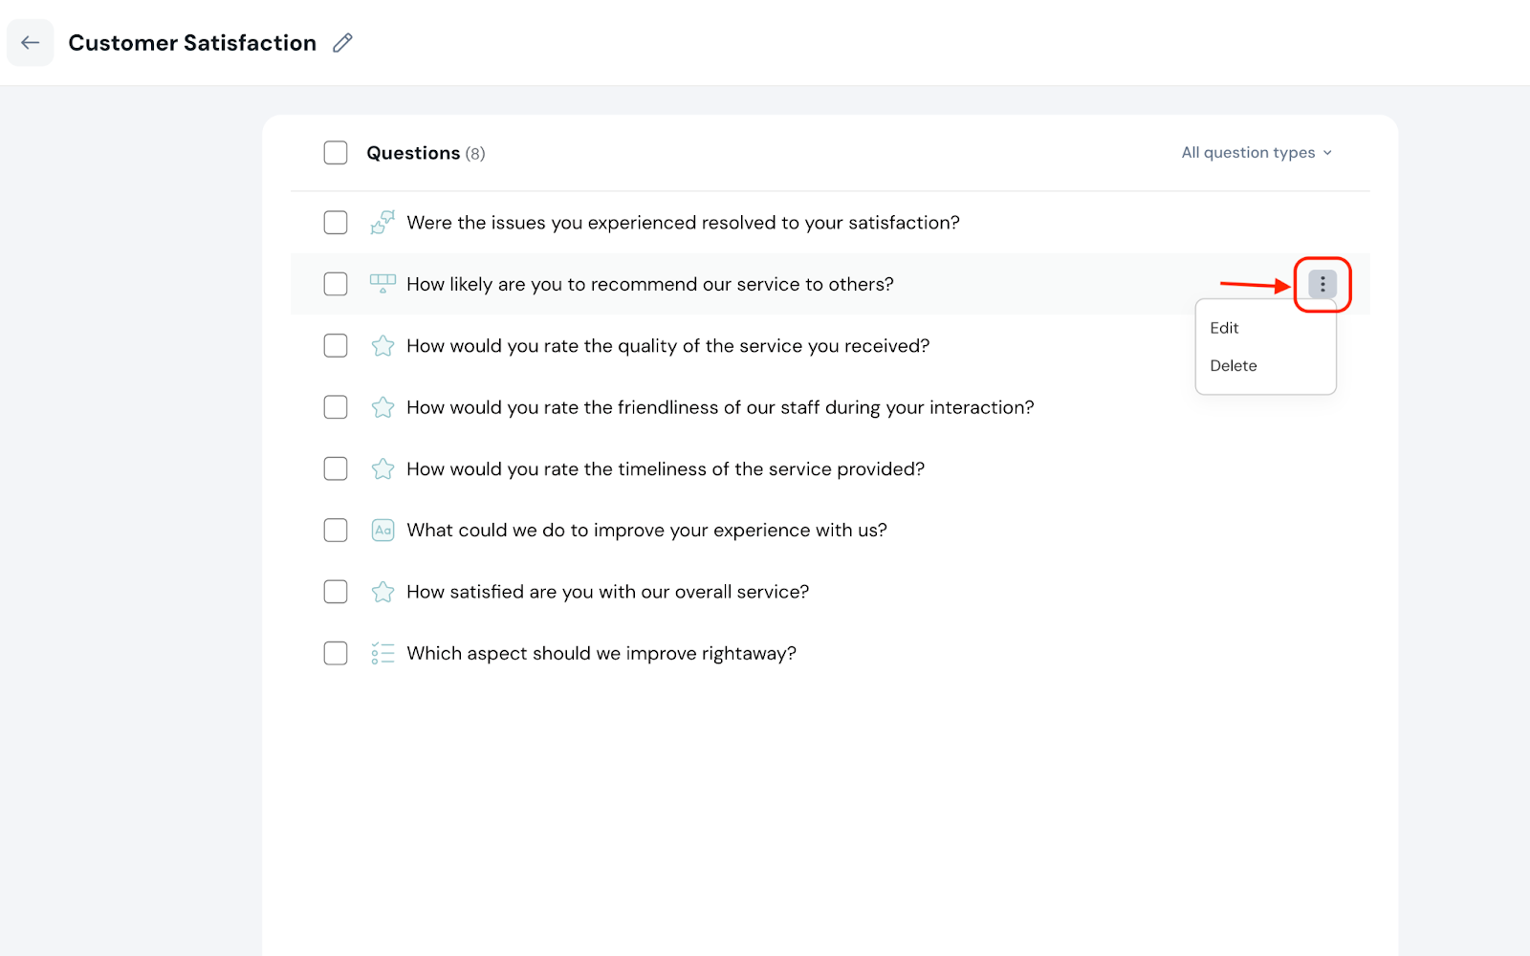Click the pencil icon to rename survey
Screen dimensions: 1530x956
342,43
